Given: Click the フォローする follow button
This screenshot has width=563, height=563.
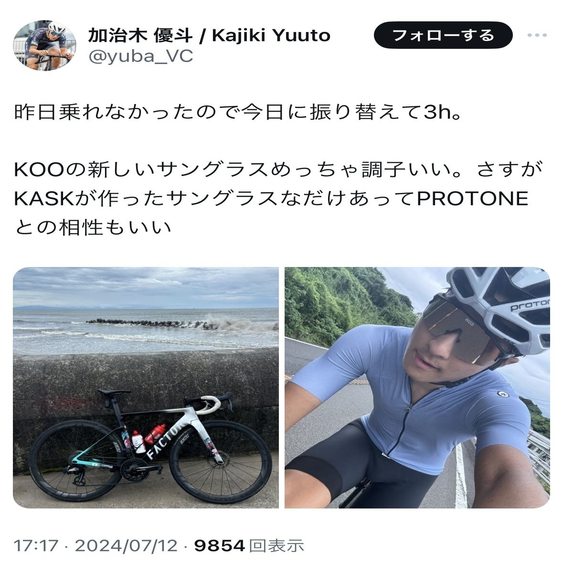Looking at the screenshot, I should click(x=443, y=35).
